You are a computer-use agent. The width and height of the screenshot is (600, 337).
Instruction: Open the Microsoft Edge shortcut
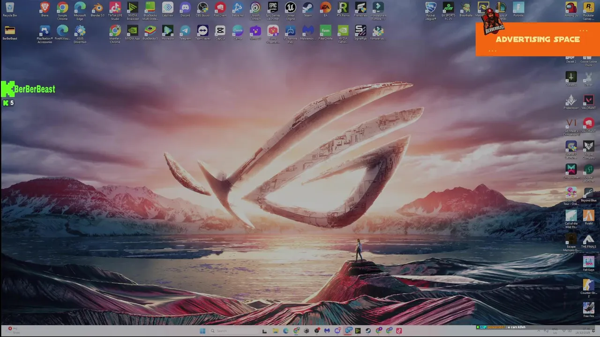coord(80,10)
